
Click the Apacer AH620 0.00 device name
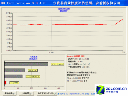pyautogui.click(x=76, y=56)
